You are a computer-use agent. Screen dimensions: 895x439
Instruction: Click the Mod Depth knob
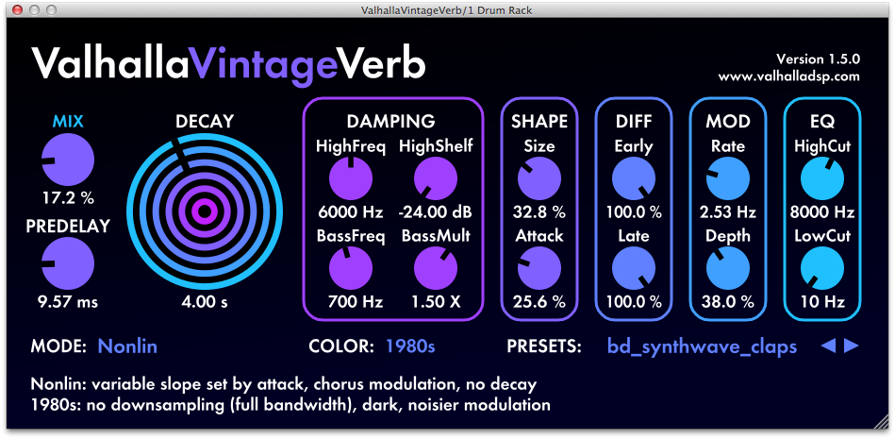pyautogui.click(x=728, y=269)
